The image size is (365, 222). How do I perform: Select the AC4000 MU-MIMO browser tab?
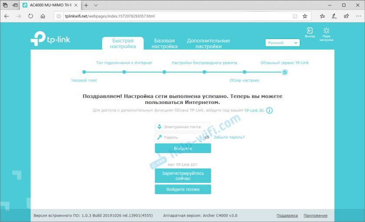pyautogui.click(x=51, y=5)
